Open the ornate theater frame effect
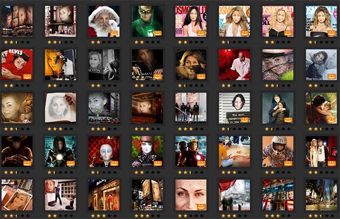The height and width of the screenshot is (219, 340). coord(148,108)
